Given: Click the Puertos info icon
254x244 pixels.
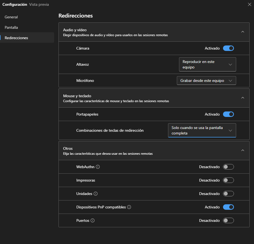Looking at the screenshot, I should coord(93,220).
